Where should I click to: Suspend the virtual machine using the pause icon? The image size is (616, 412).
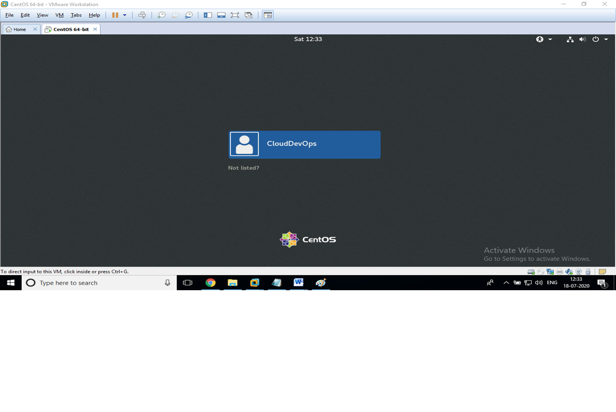pos(116,15)
